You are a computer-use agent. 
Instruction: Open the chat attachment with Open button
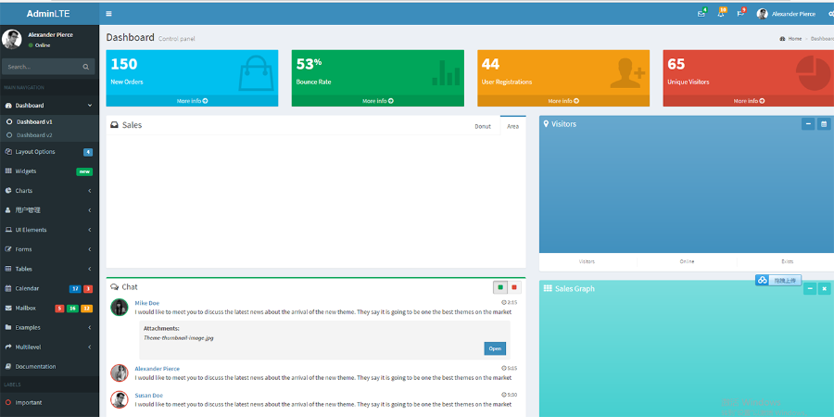pos(495,348)
